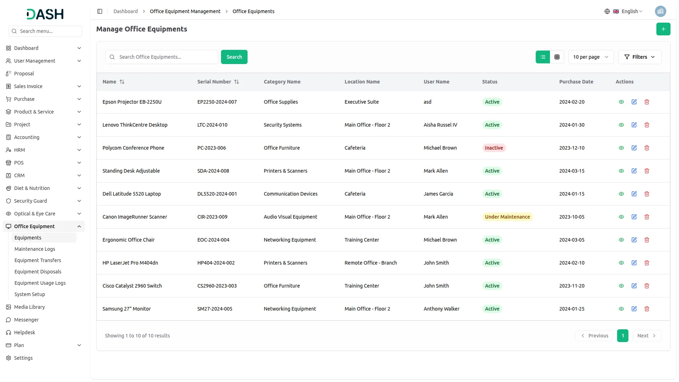Viewport: 679px width, 382px height.
Task: Switch to grid view layout
Action: coord(557,57)
